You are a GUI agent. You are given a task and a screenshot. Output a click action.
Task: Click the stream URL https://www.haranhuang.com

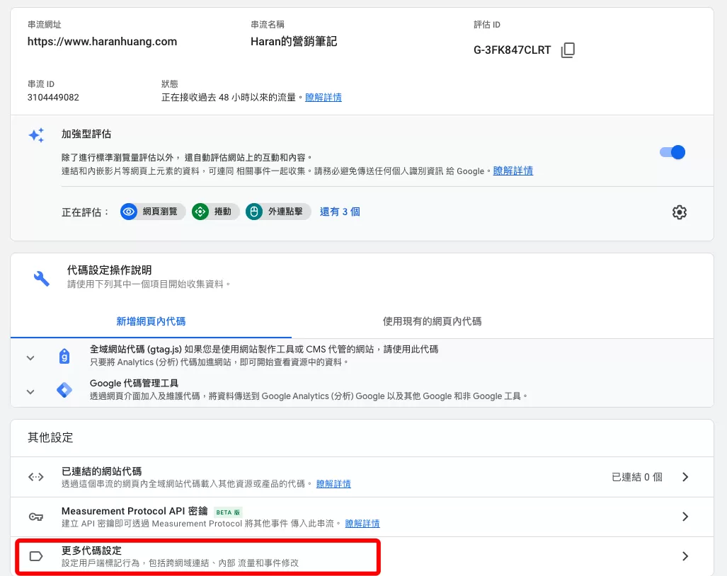pos(102,42)
